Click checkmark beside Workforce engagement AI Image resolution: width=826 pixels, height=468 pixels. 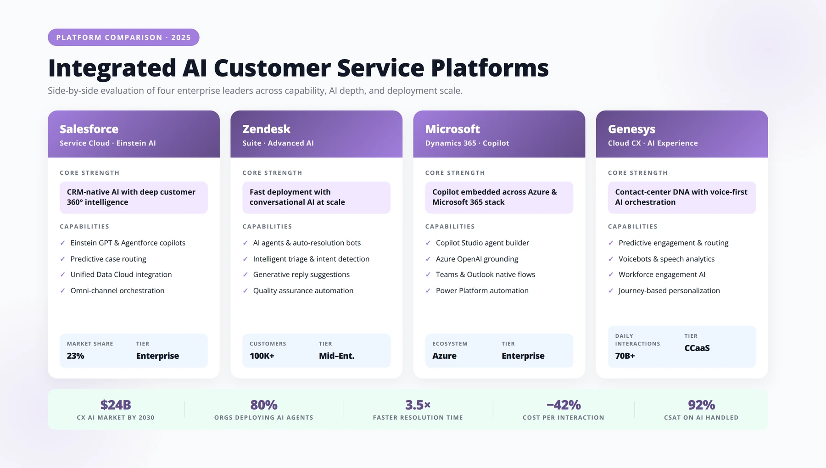pos(611,274)
